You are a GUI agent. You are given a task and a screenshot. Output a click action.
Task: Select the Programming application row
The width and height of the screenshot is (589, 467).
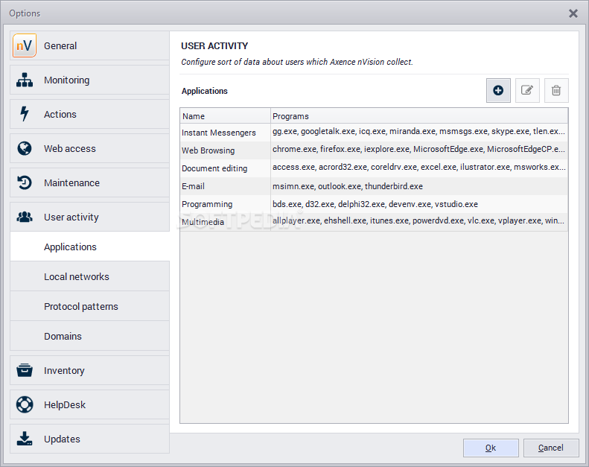pyautogui.click(x=374, y=204)
